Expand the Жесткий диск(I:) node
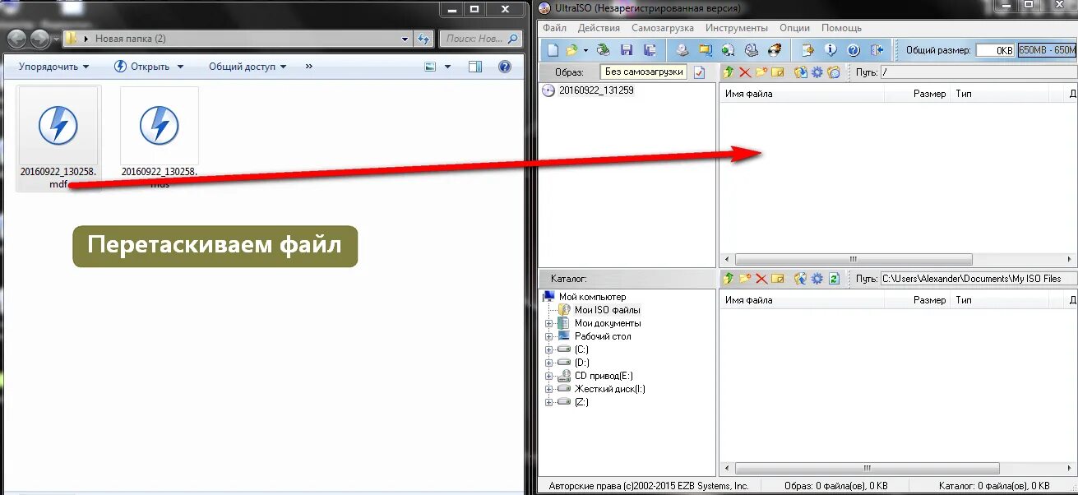The width and height of the screenshot is (1078, 495). tap(549, 389)
